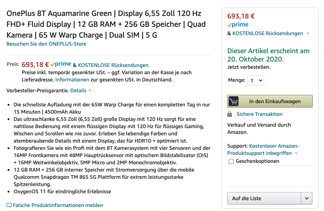Expand the Produktsupport inbegriffen chevron

tap(296, 153)
